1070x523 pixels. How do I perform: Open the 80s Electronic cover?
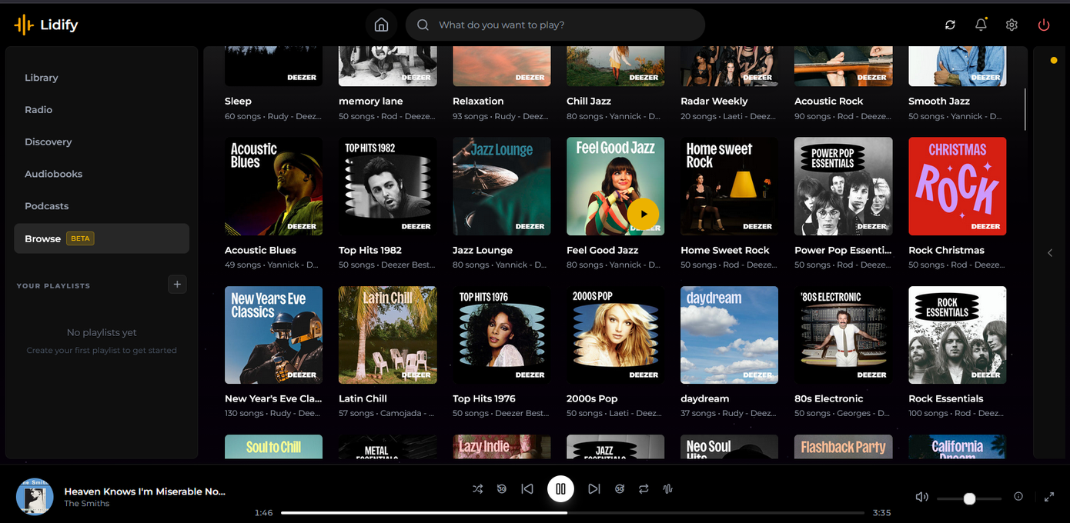(x=844, y=335)
